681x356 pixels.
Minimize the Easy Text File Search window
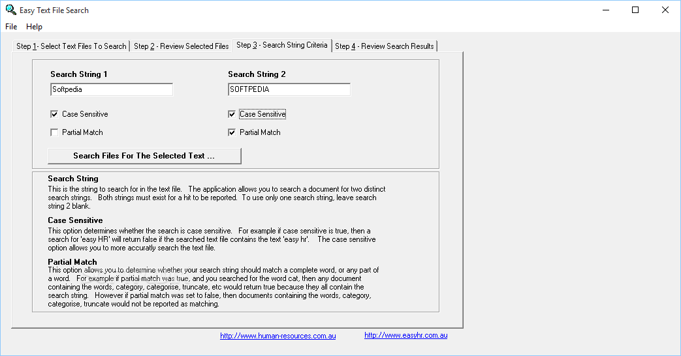point(606,10)
